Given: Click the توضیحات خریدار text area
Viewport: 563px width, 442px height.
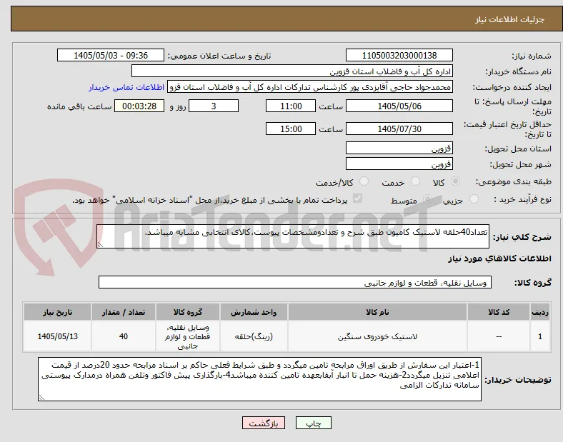Looking at the screenshot, I should click(x=259, y=379).
